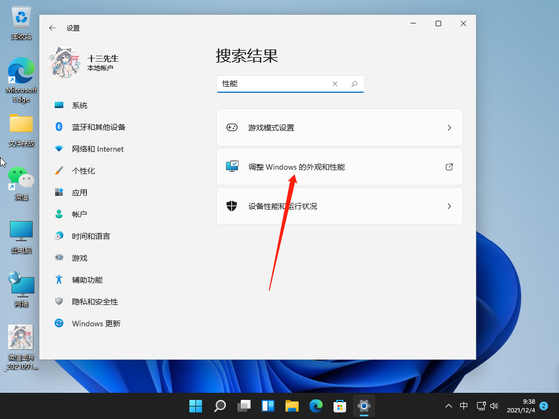Toggle the 中 input method indicator
The height and width of the screenshot is (419, 559).
pyautogui.click(x=463, y=406)
